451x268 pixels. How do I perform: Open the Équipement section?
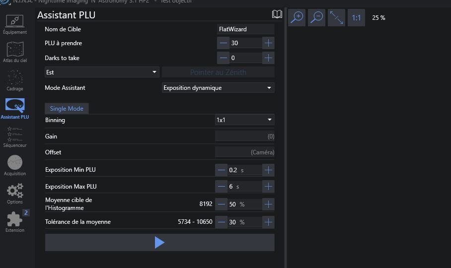pyautogui.click(x=15, y=24)
